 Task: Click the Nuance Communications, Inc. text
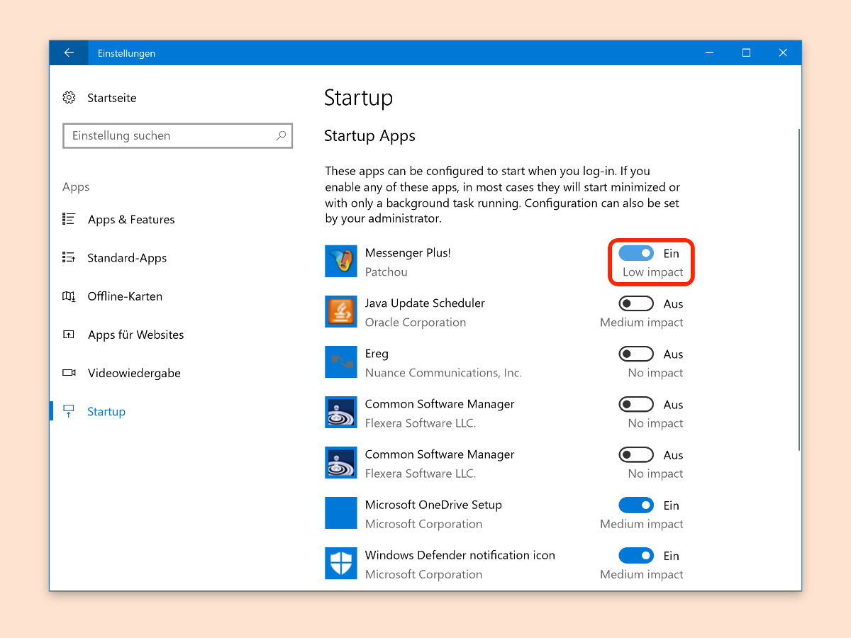[443, 373]
